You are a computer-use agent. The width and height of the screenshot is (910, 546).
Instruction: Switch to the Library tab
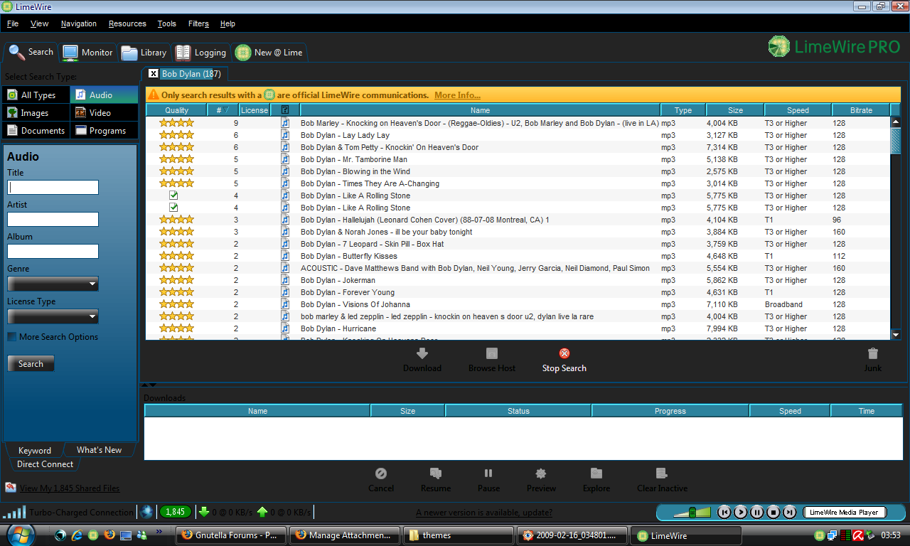click(x=144, y=52)
